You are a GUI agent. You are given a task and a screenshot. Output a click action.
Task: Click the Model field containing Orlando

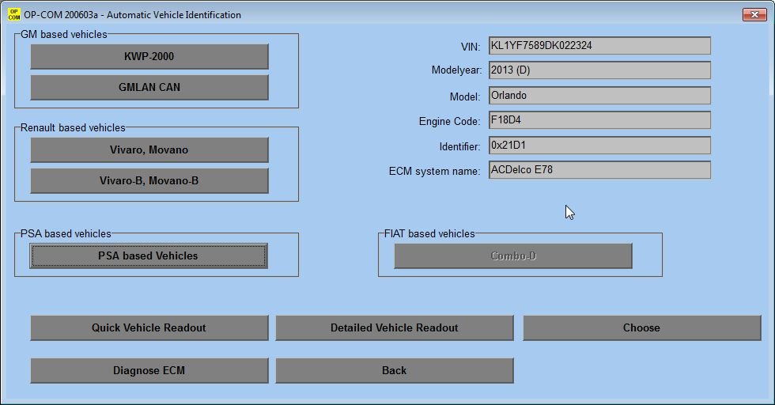[x=599, y=96]
